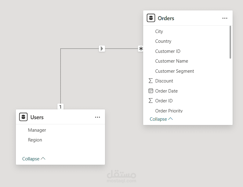Click the sigma icon beside Discount
Image resolution: width=243 pixels, height=187 pixels.
pyautogui.click(x=151, y=81)
